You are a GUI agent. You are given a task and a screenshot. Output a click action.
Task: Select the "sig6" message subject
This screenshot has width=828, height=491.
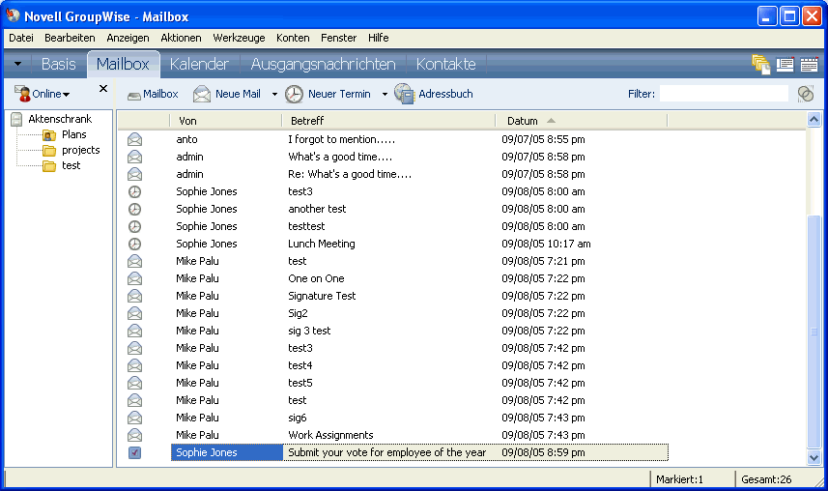click(x=298, y=419)
